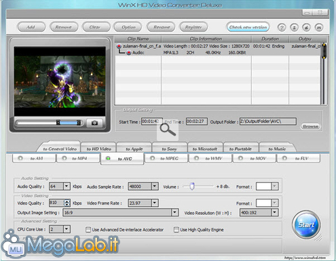Select to FLV format radio
The image size is (336, 261).
(284, 158)
